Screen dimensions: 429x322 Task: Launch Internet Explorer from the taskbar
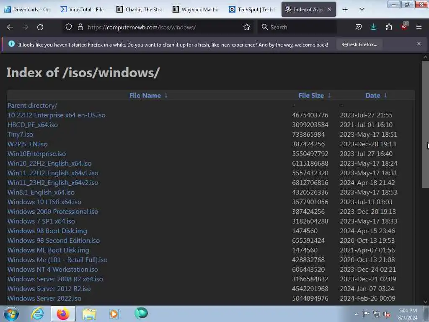37,314
